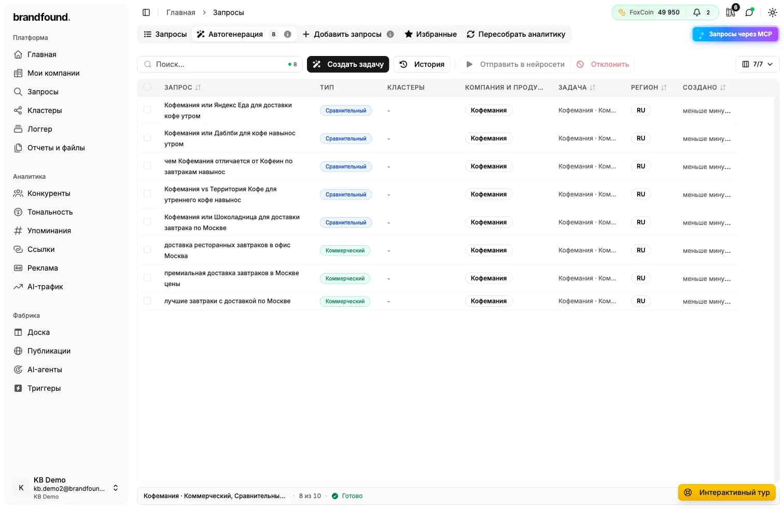The width and height of the screenshot is (784, 509).
Task: Open Запросы in the sidebar menu
Action: 43,92
